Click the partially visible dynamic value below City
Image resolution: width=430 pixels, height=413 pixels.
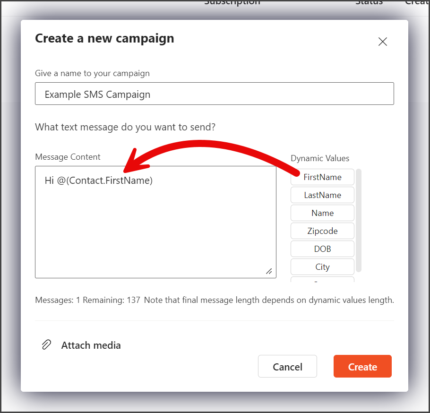(322, 279)
